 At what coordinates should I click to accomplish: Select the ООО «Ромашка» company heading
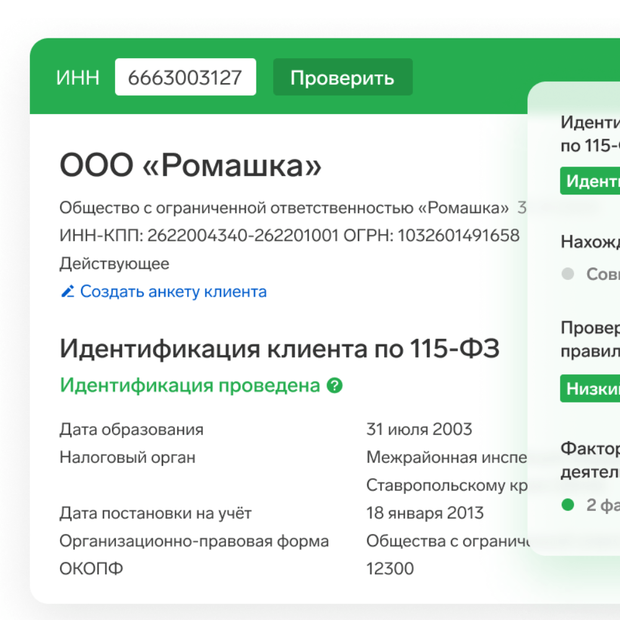click(x=191, y=165)
